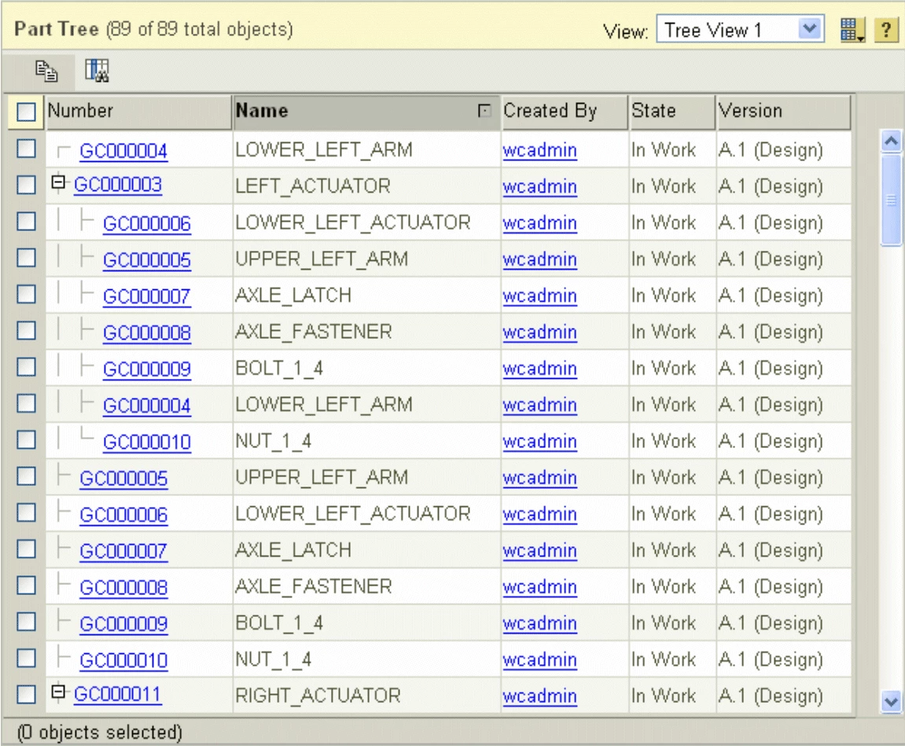The image size is (905, 746).
Task: Open the table view settings icon
Action: click(x=852, y=30)
